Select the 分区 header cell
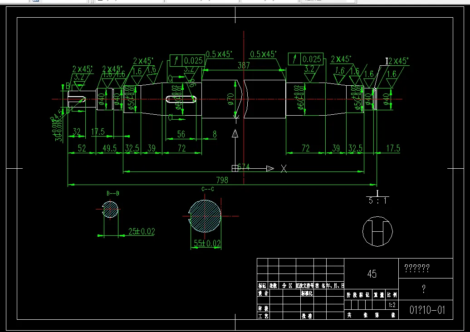 pyautogui.click(x=287, y=286)
